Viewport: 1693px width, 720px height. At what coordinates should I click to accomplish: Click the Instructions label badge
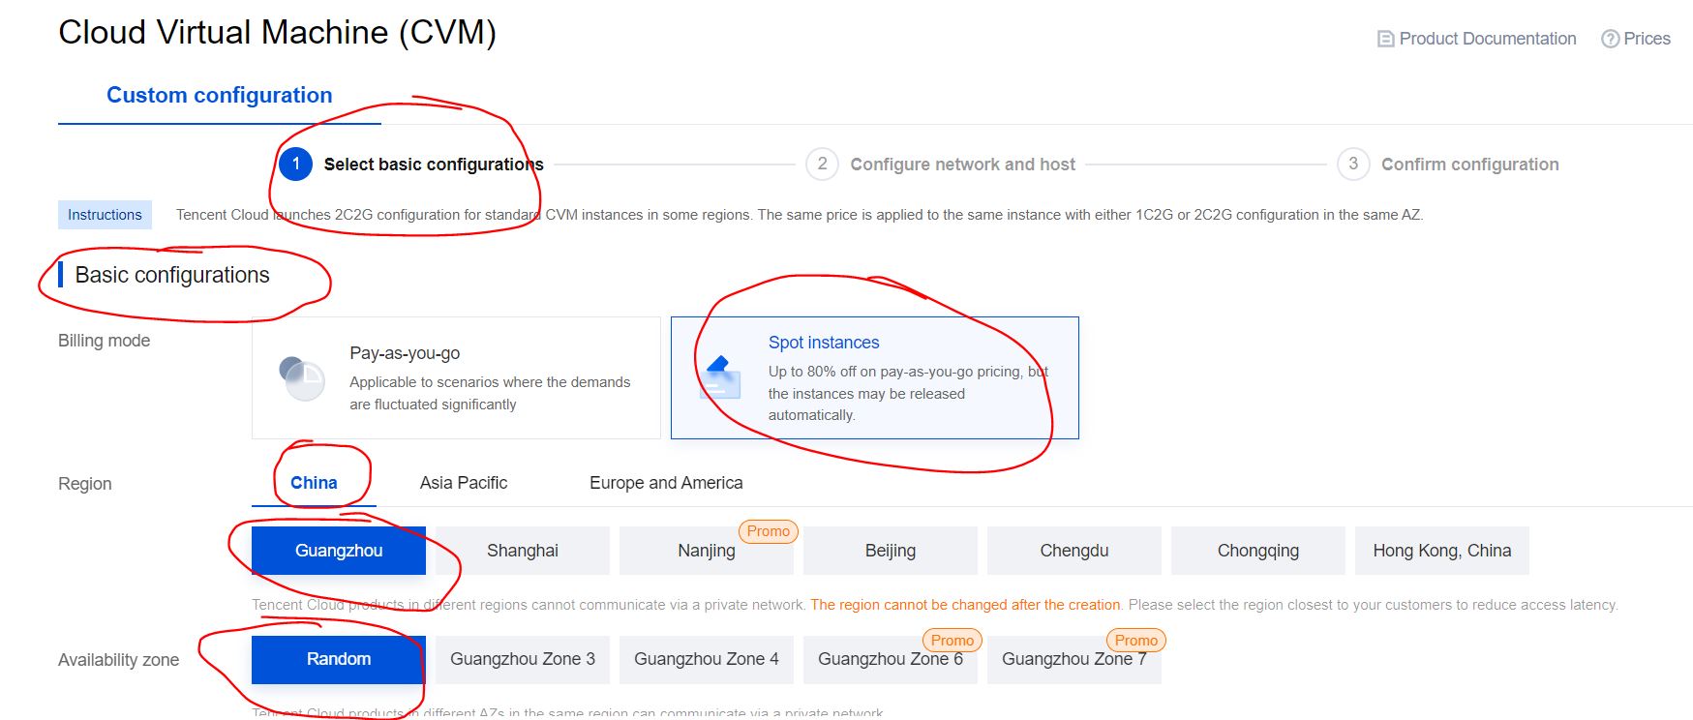tap(105, 215)
